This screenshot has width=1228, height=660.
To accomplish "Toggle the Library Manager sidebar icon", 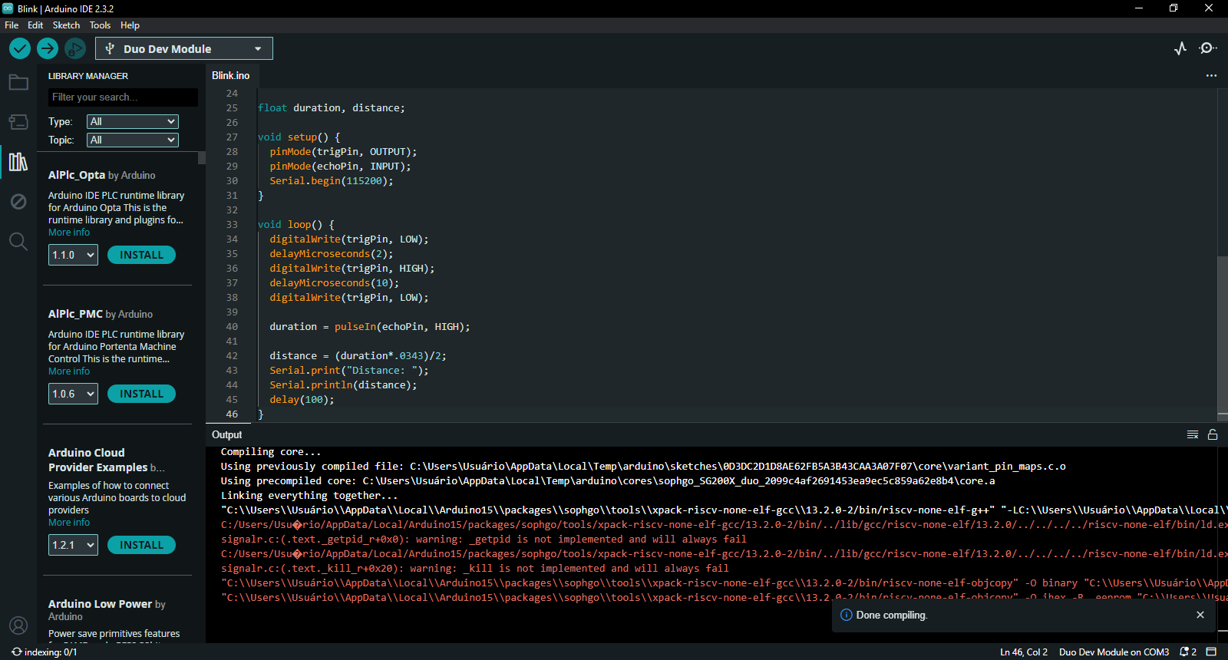I will pyautogui.click(x=18, y=162).
